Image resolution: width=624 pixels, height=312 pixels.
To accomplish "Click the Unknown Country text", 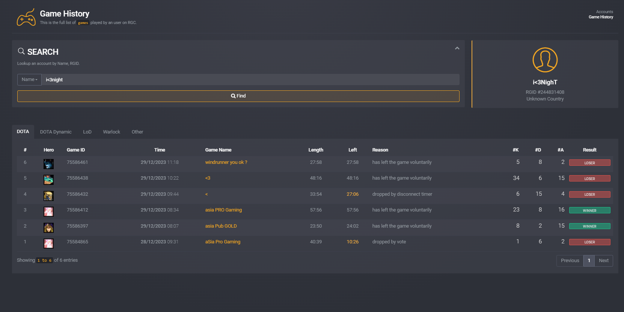I will 545,99.
